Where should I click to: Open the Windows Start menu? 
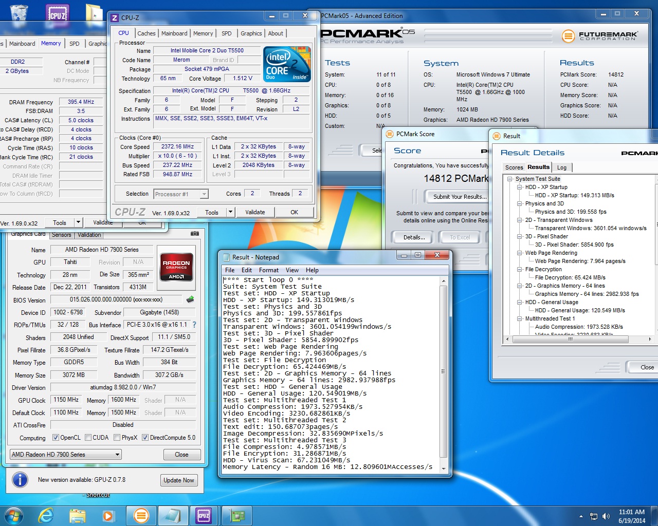[14, 516]
